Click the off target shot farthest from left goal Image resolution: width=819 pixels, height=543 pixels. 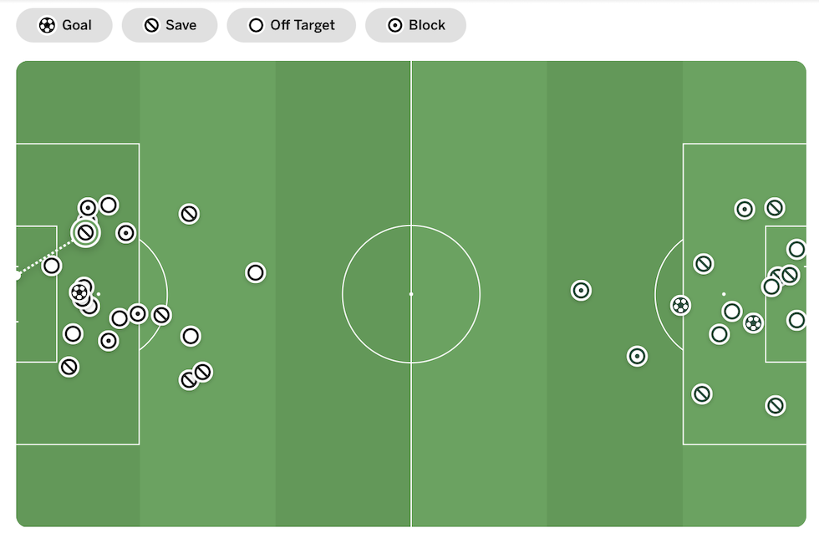[256, 272]
